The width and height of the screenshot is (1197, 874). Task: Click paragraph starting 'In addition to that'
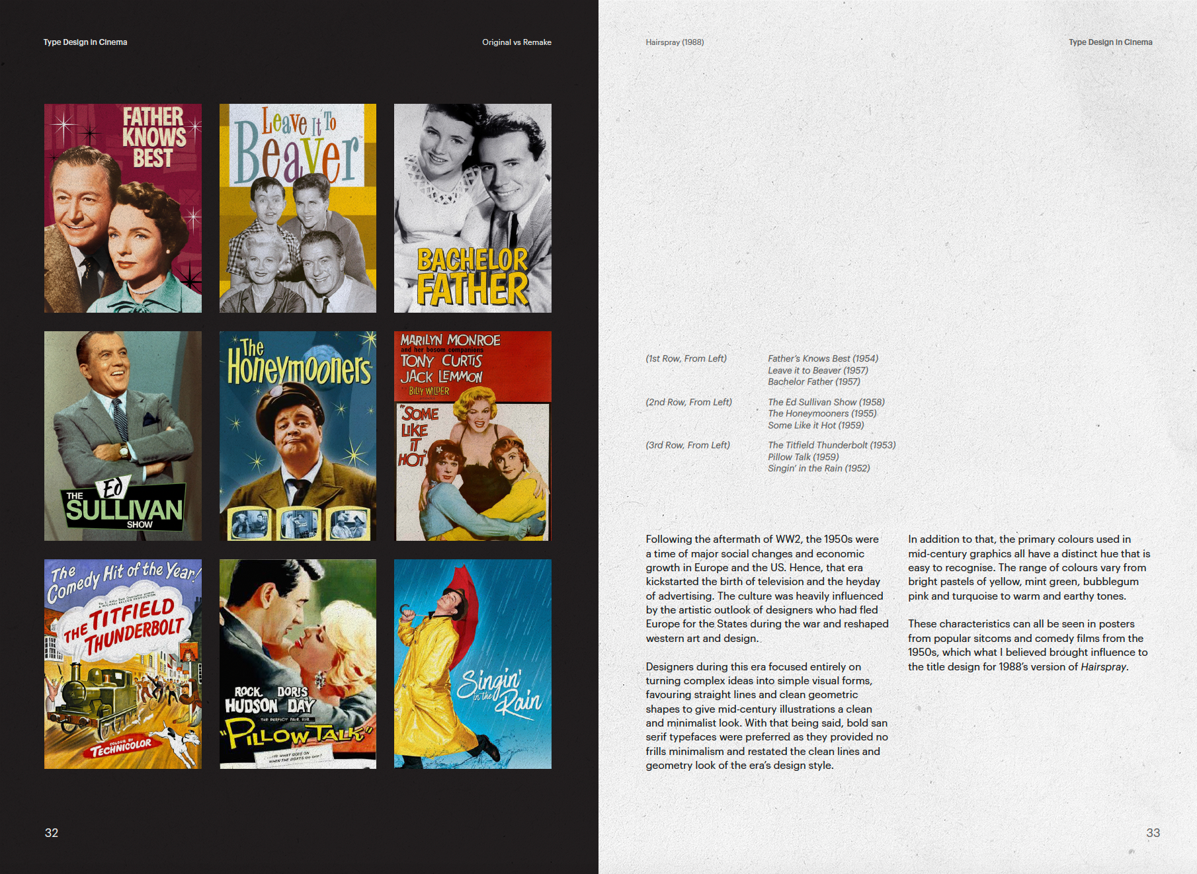(1029, 568)
